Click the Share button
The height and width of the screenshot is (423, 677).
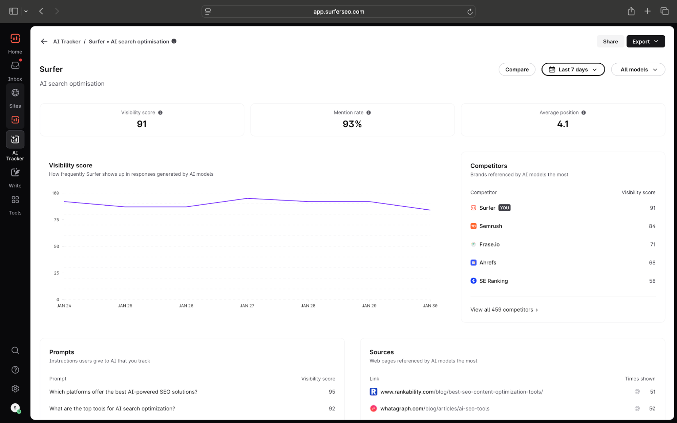coord(610,41)
